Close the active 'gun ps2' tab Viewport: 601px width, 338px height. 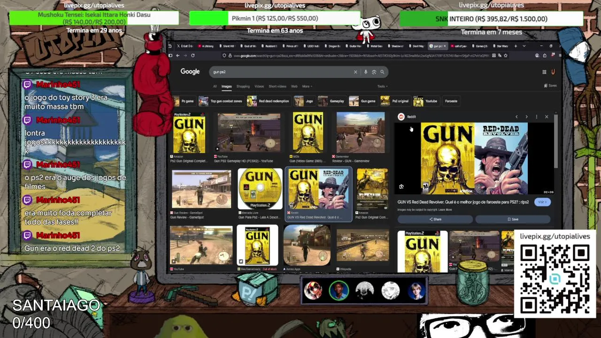[445, 46]
